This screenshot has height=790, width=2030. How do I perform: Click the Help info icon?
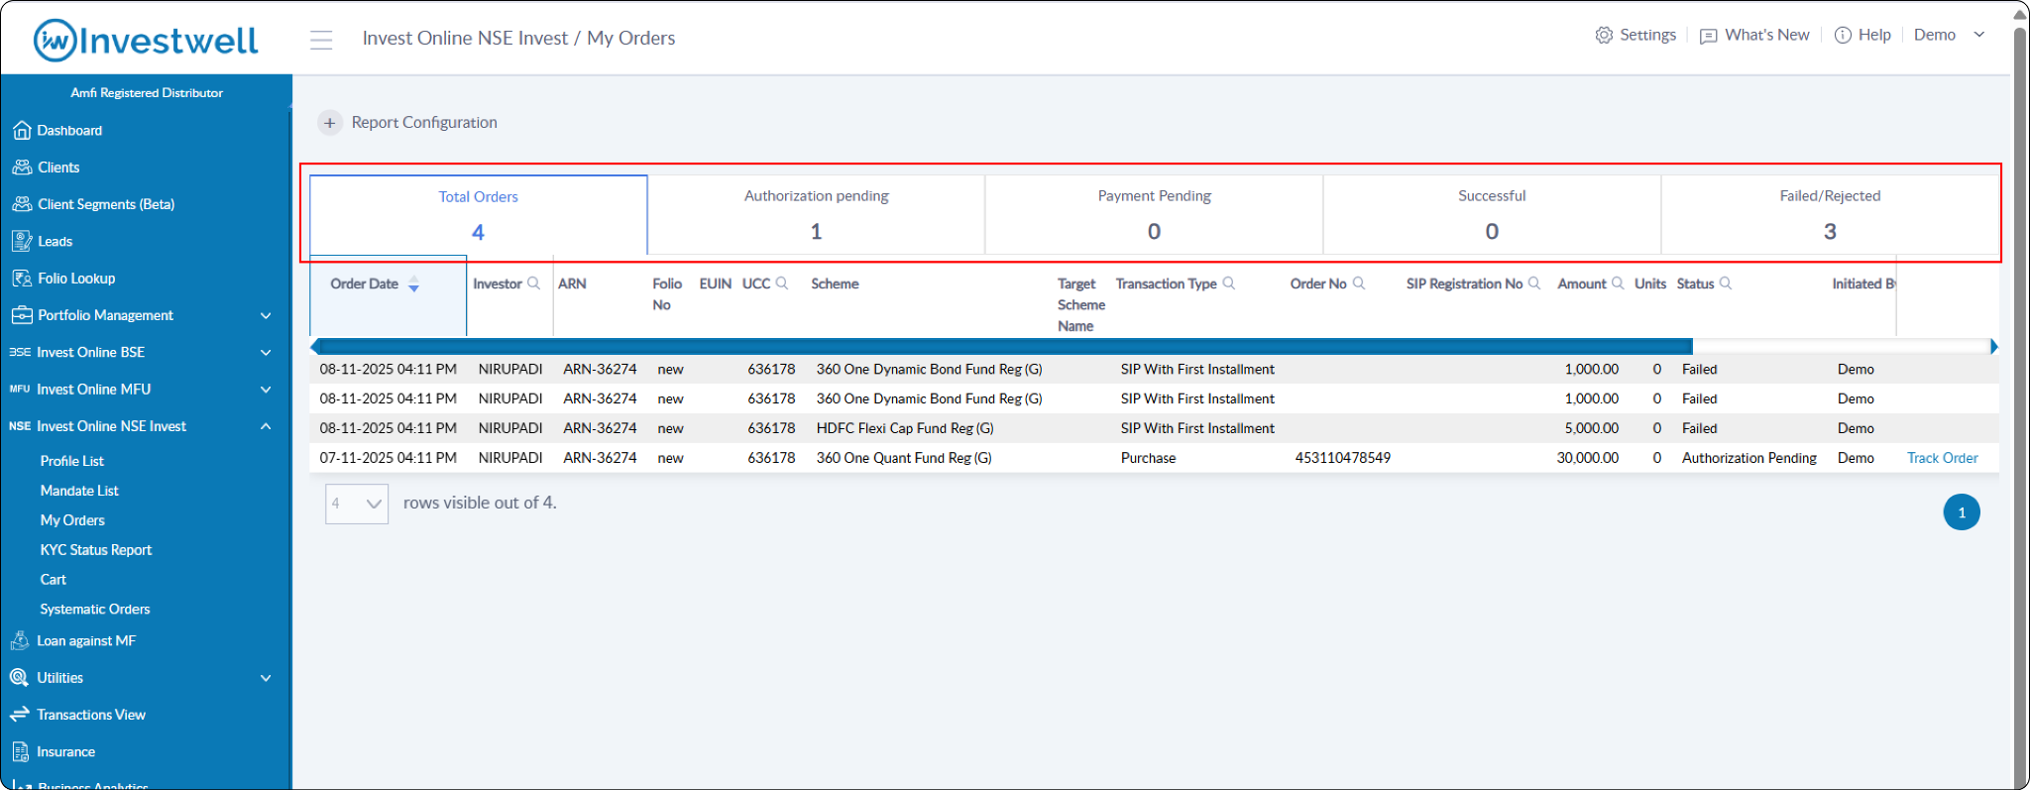coord(1843,35)
